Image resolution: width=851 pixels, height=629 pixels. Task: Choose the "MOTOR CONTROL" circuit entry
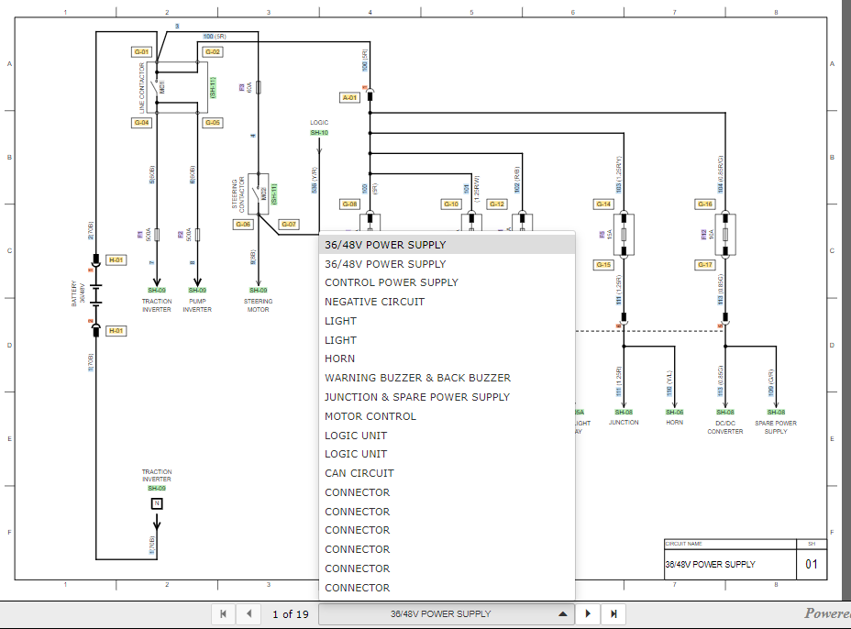pos(370,415)
